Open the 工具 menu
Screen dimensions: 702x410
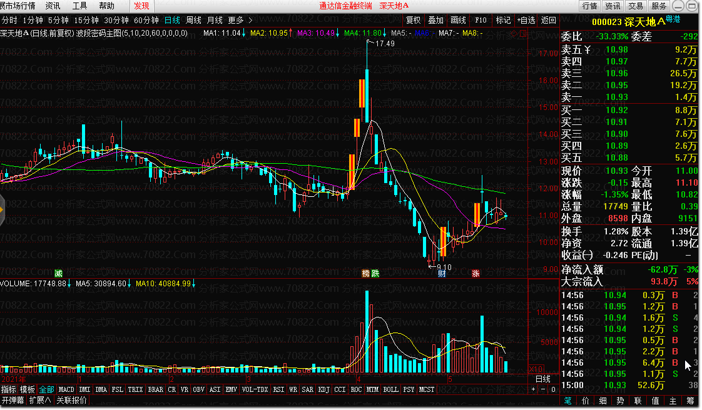coord(79,6)
